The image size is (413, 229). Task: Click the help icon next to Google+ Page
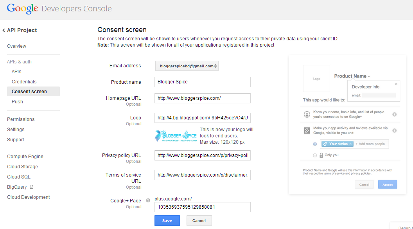click(x=148, y=200)
